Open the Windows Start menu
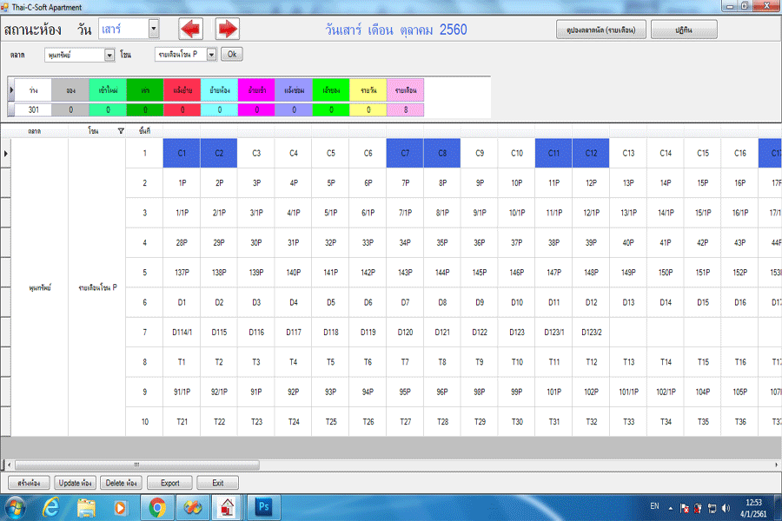 (16, 506)
